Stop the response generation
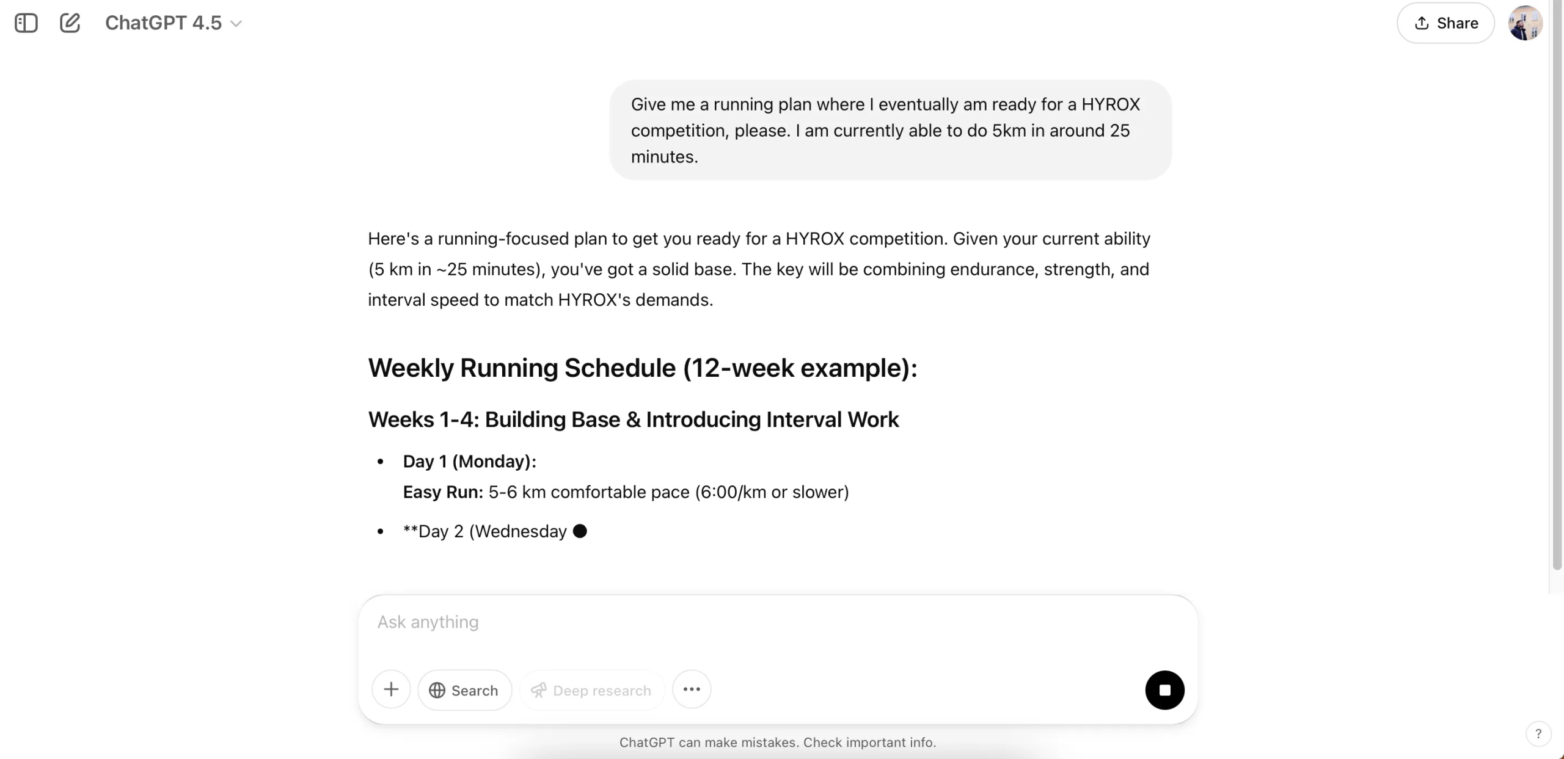The height and width of the screenshot is (759, 1564). (1164, 690)
